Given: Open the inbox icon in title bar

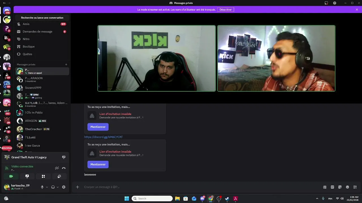Looking at the screenshot, I should [x=326, y=3].
